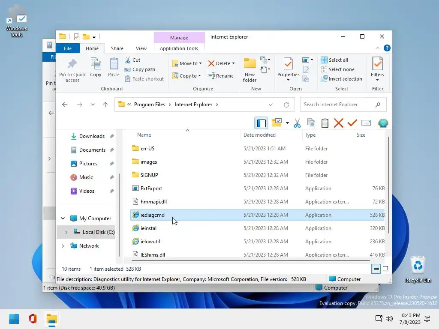This screenshot has width=439, height=329.
Task: Click the History icon in Open group
Action: pos(306,79)
